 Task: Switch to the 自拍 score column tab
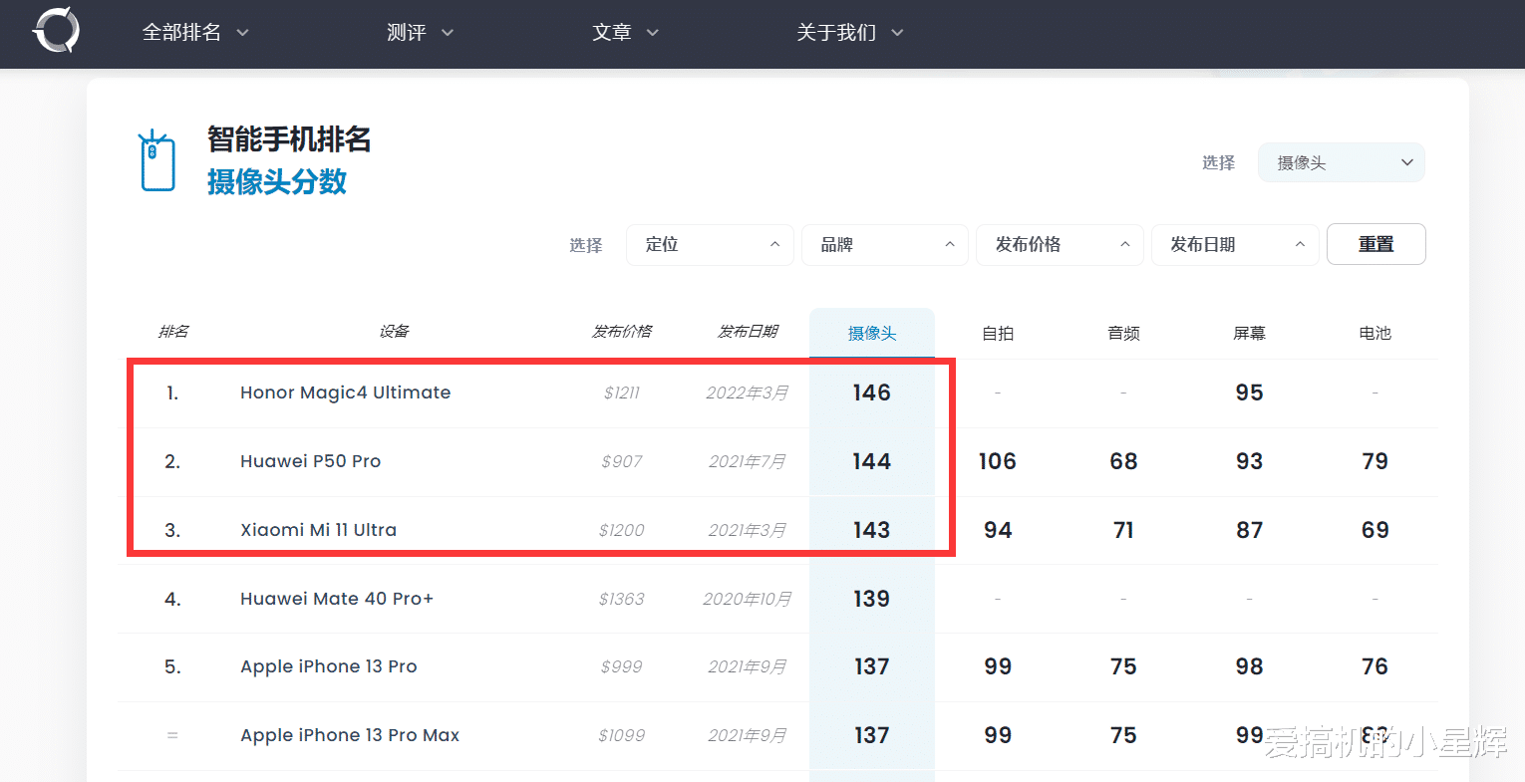(x=998, y=333)
